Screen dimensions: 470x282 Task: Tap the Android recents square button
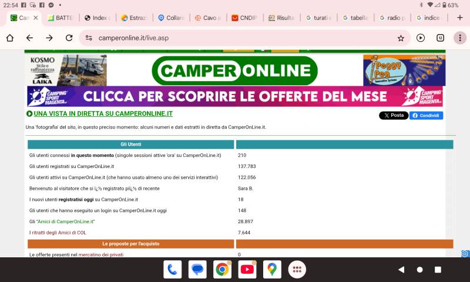point(438,270)
